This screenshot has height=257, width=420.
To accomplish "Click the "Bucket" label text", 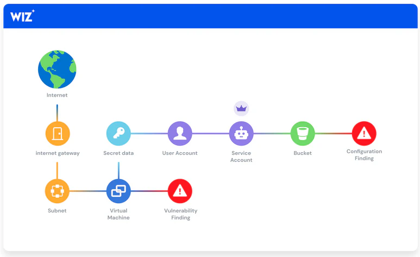I will pyautogui.click(x=303, y=153).
